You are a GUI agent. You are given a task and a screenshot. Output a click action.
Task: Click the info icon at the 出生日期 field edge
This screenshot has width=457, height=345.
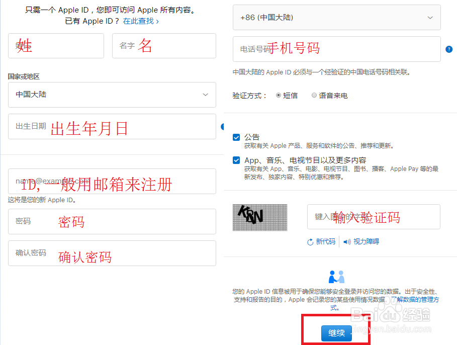pyautogui.click(x=223, y=127)
